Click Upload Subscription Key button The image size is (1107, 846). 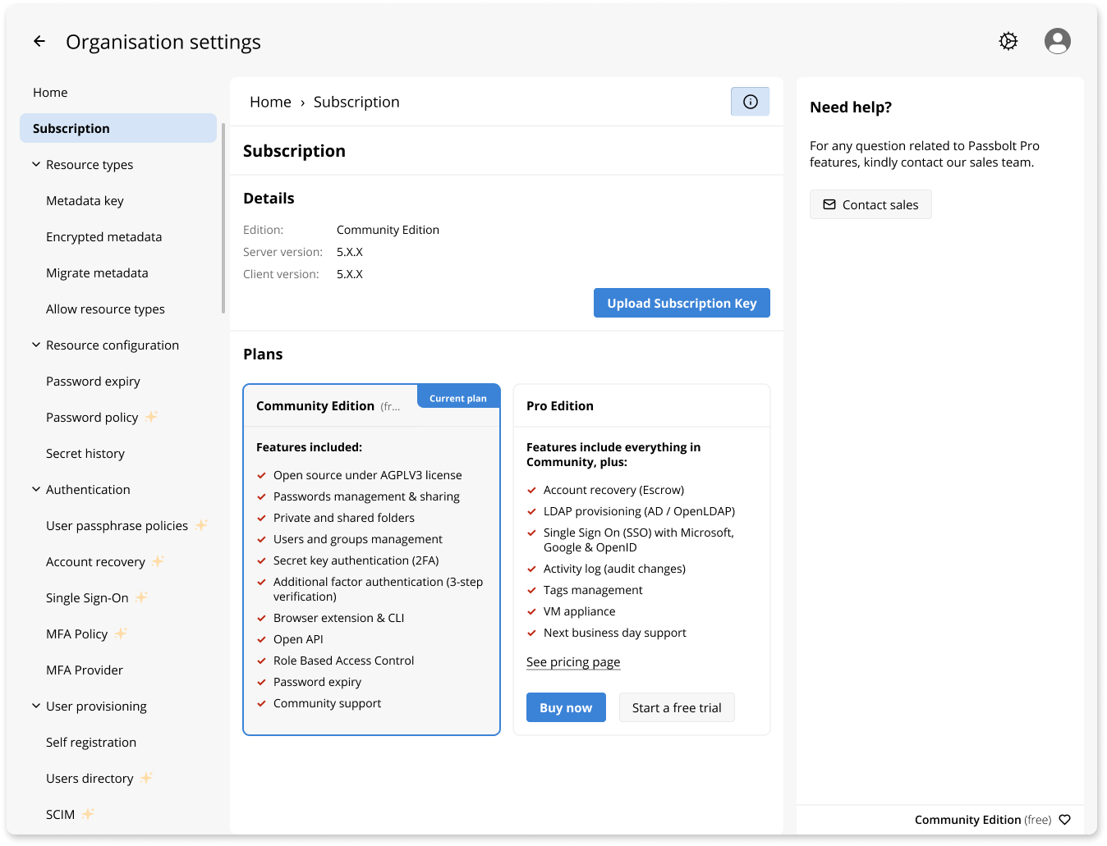coord(682,303)
